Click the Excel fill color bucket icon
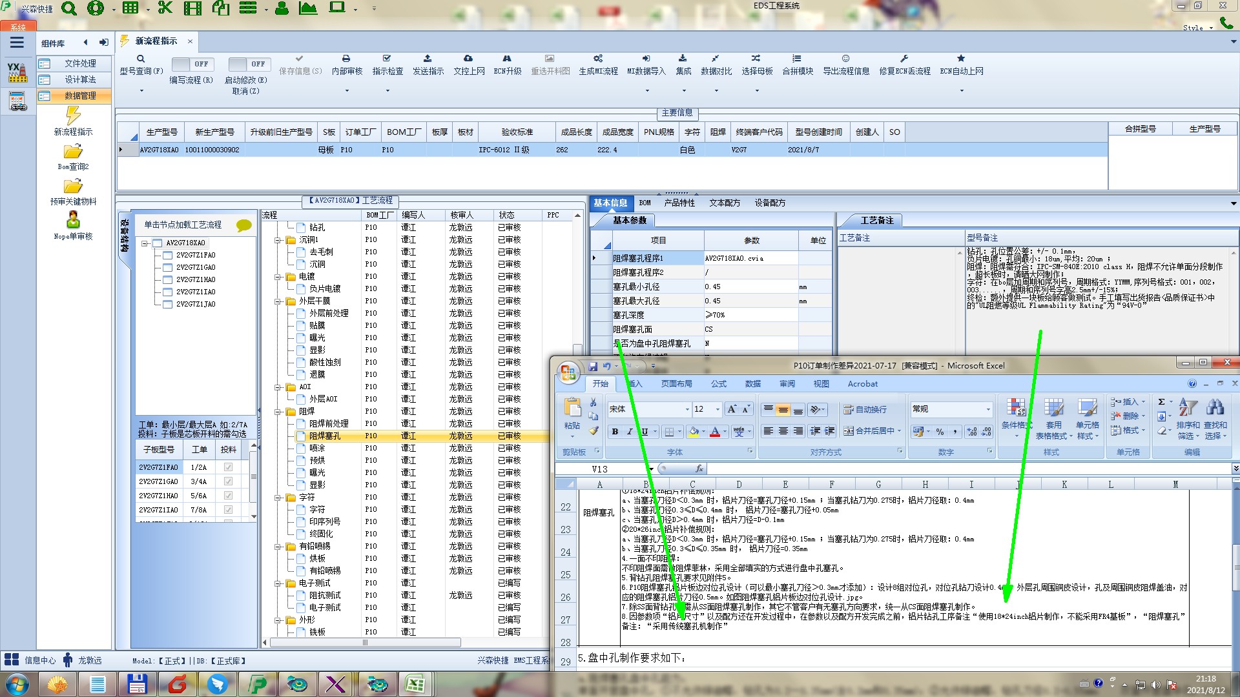 (694, 432)
